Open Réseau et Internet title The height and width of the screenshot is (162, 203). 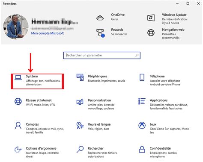[x=39, y=100]
